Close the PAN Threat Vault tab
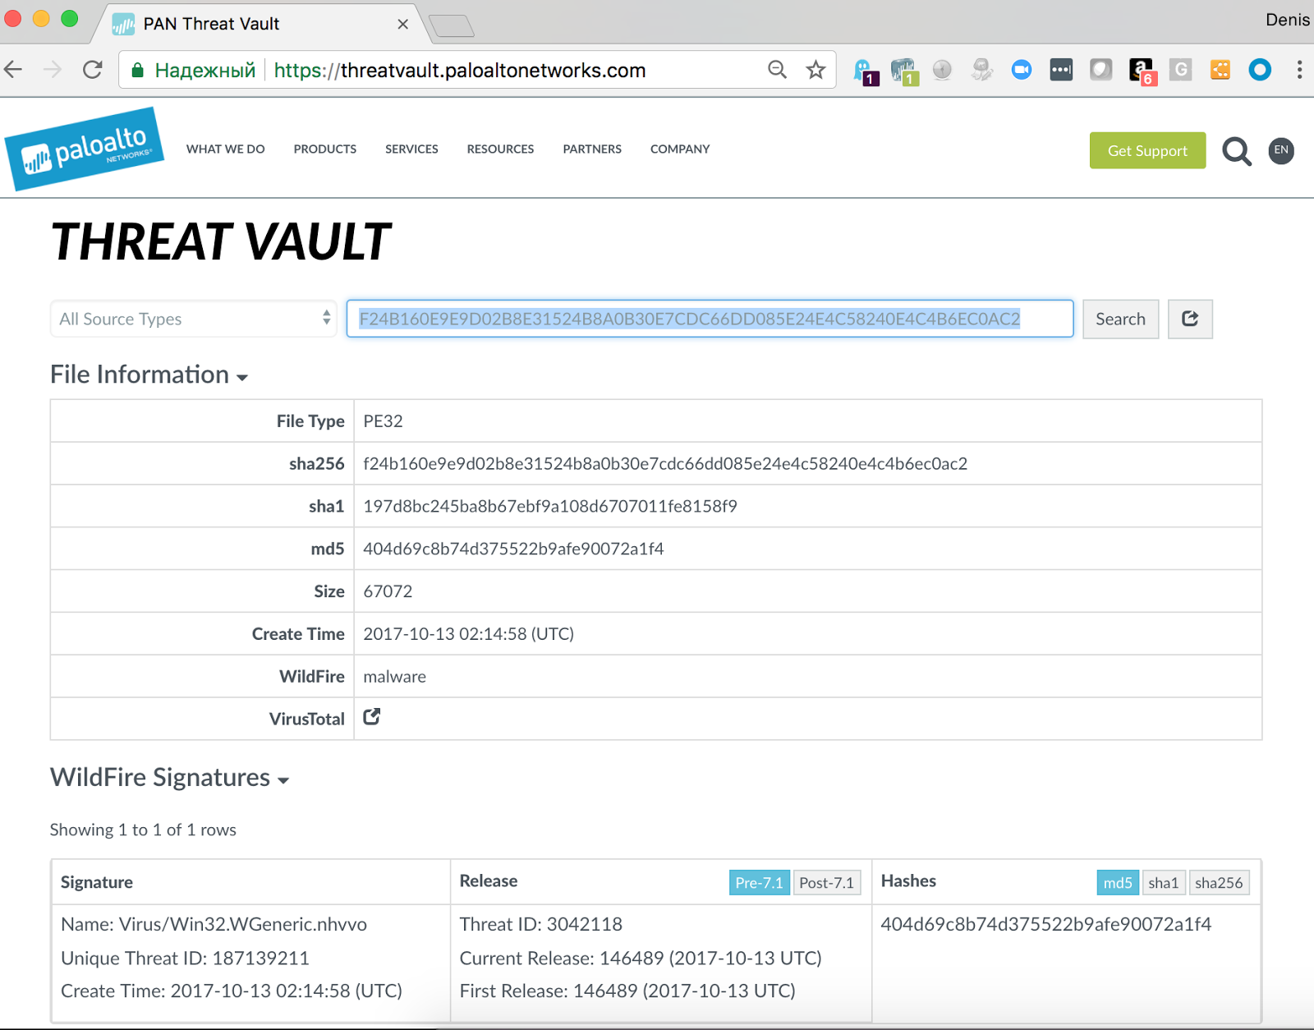This screenshot has height=1030, width=1314. (403, 24)
